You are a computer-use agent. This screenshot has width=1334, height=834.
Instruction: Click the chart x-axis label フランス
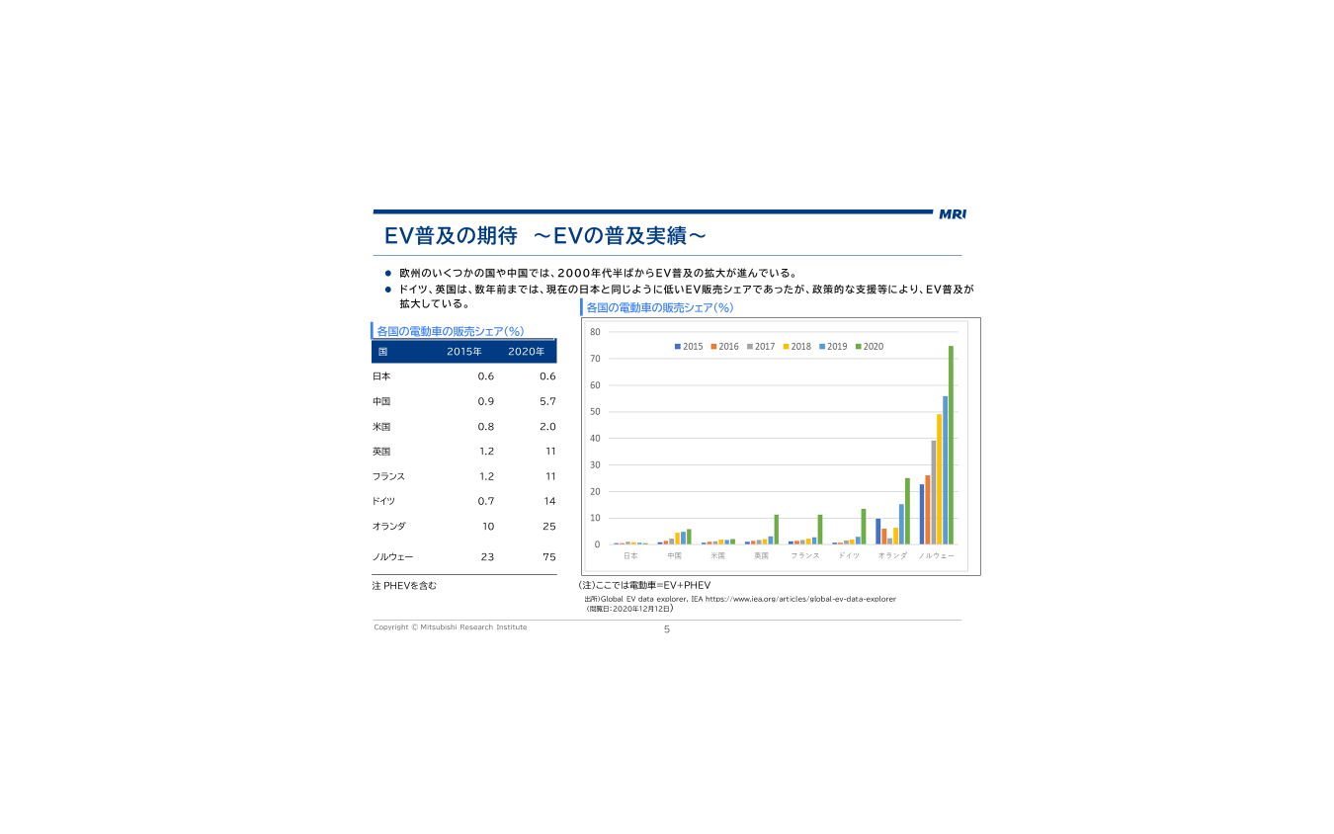[805, 556]
